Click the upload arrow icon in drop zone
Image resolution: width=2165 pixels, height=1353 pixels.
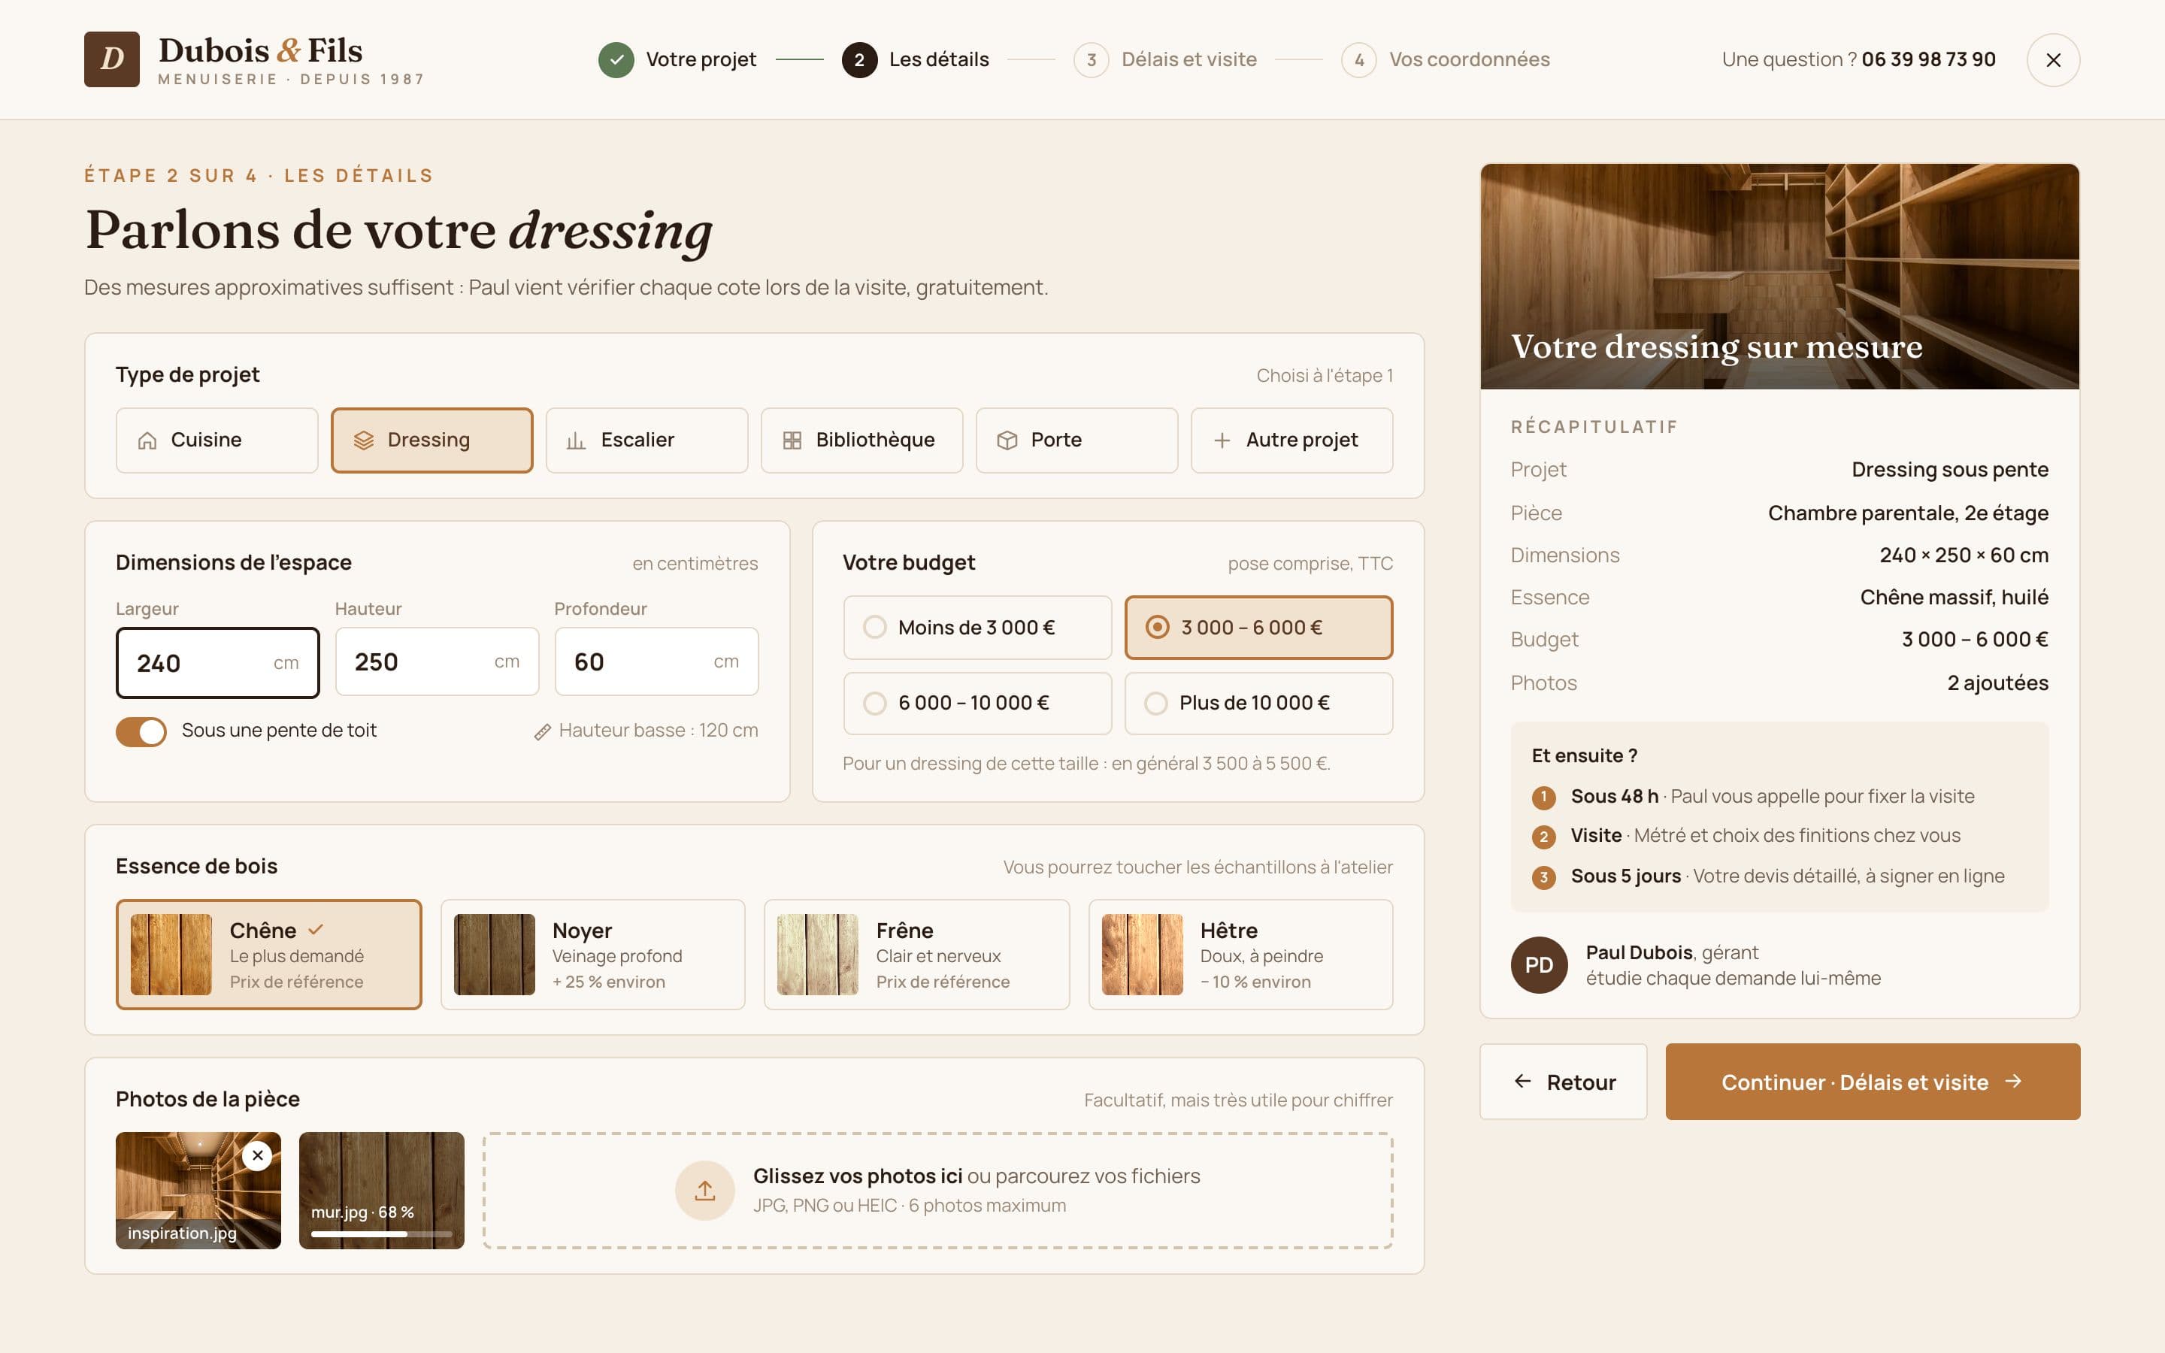705,1190
